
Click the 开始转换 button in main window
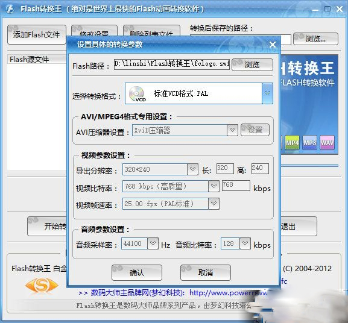(47, 227)
